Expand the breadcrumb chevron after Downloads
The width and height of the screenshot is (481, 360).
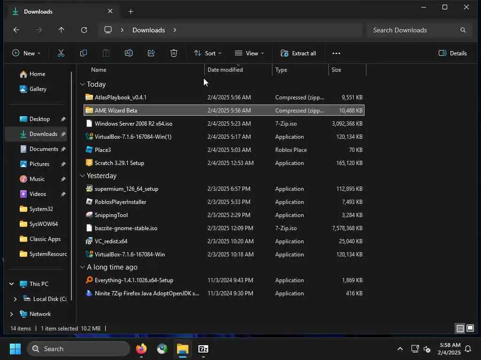[175, 30]
